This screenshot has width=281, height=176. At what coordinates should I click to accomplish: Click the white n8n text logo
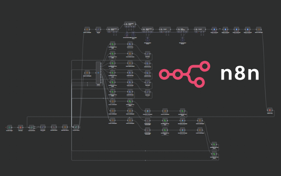coord(240,74)
